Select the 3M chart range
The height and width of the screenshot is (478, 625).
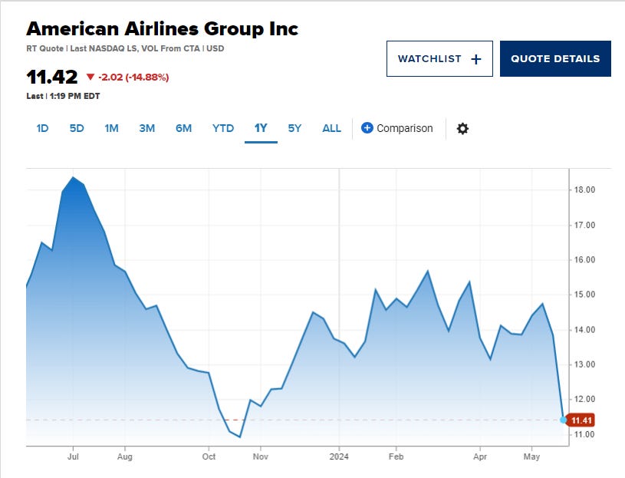click(147, 128)
